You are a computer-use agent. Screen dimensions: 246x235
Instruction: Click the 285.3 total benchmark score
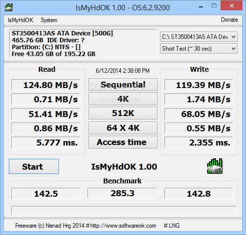122,193
